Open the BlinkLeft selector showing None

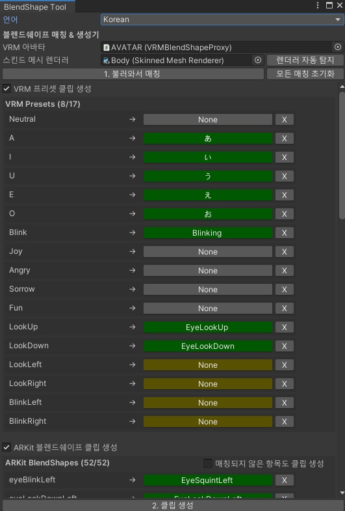pos(208,403)
